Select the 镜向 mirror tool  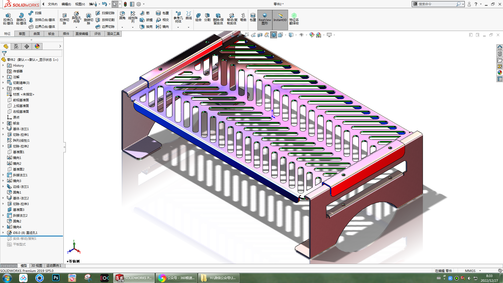click(x=163, y=27)
